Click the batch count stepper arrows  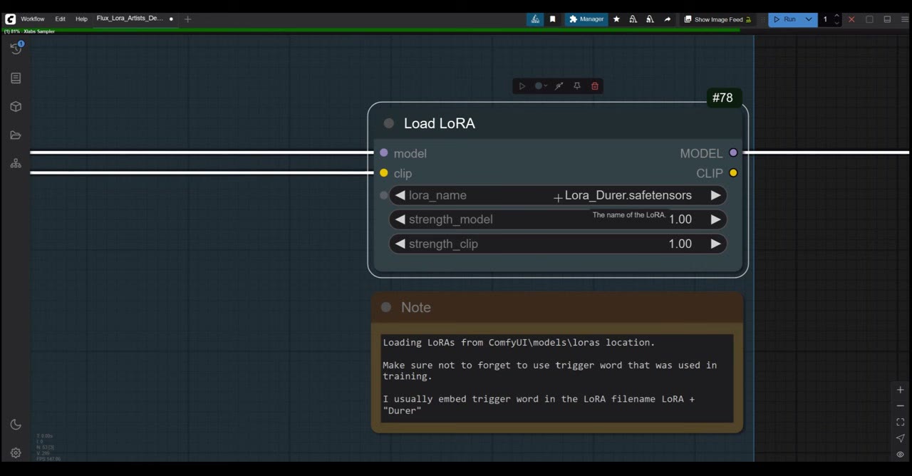836,19
